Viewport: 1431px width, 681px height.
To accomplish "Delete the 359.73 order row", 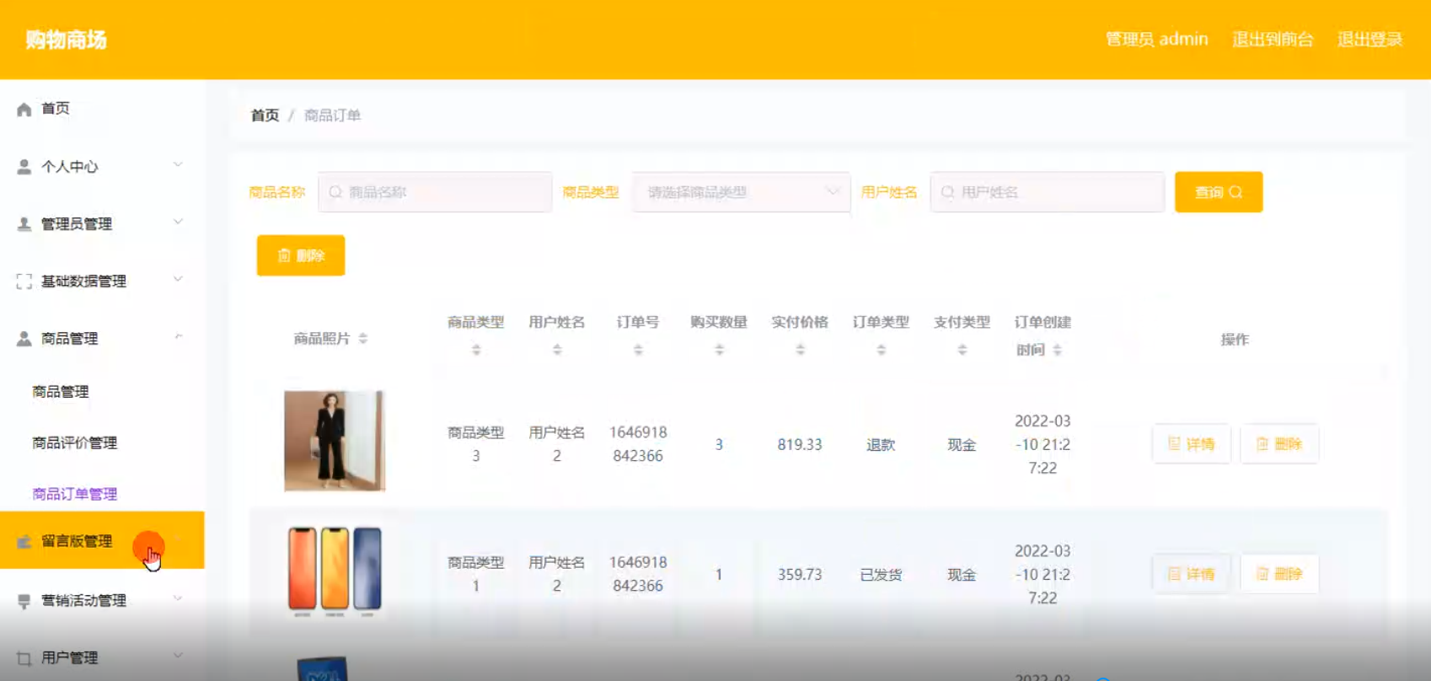I will pyautogui.click(x=1279, y=574).
